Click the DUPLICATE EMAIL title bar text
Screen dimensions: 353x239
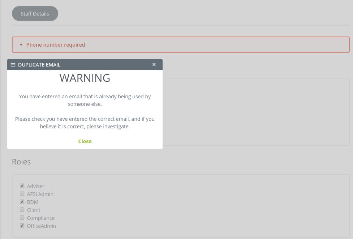(x=39, y=65)
